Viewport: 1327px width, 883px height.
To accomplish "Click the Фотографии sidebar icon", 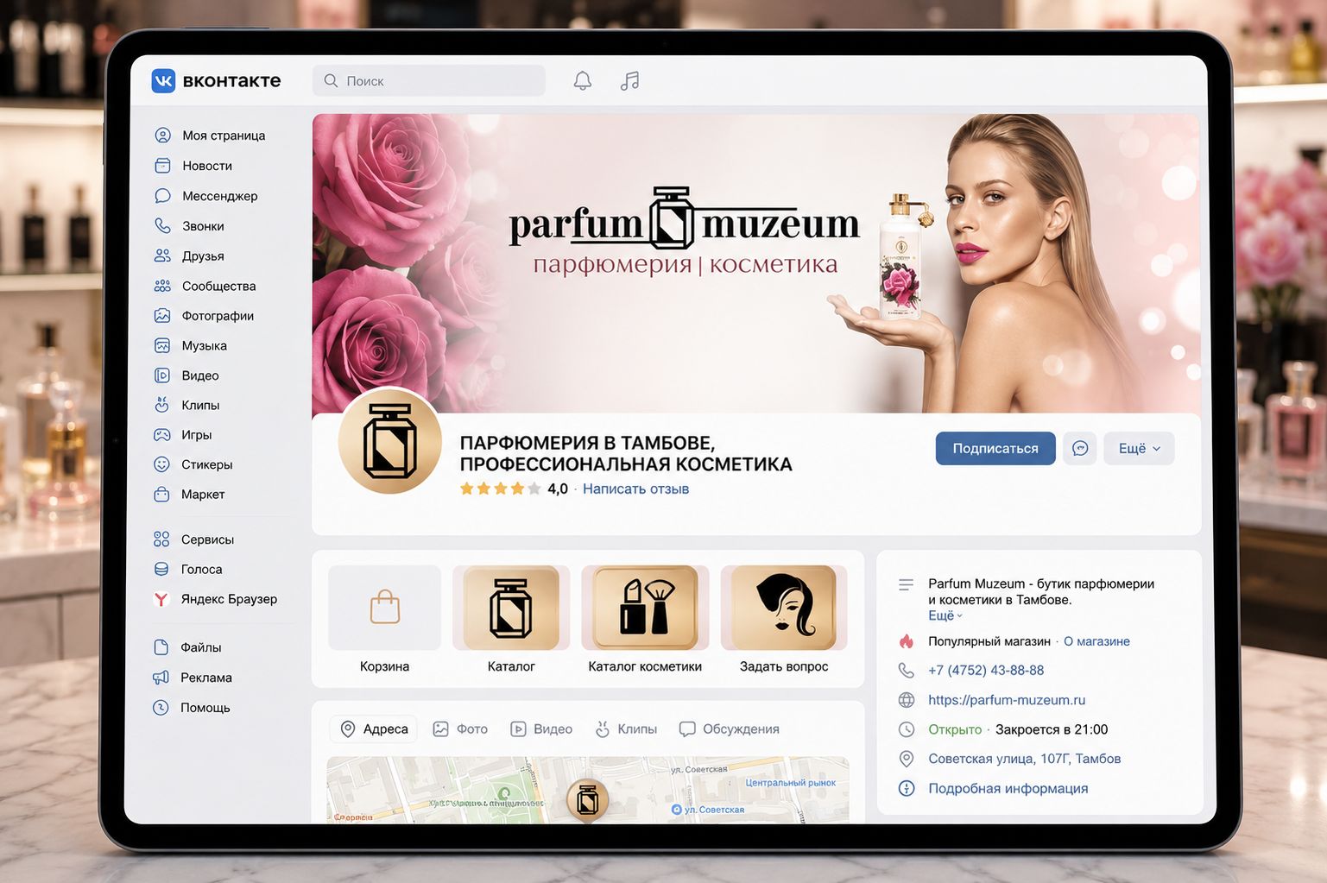I will [162, 316].
